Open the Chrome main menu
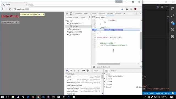The height and width of the screenshot is (99, 176). (x=140, y=9)
